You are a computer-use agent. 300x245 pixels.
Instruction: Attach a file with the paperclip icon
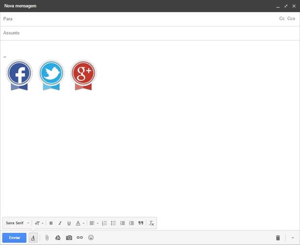coord(46,238)
